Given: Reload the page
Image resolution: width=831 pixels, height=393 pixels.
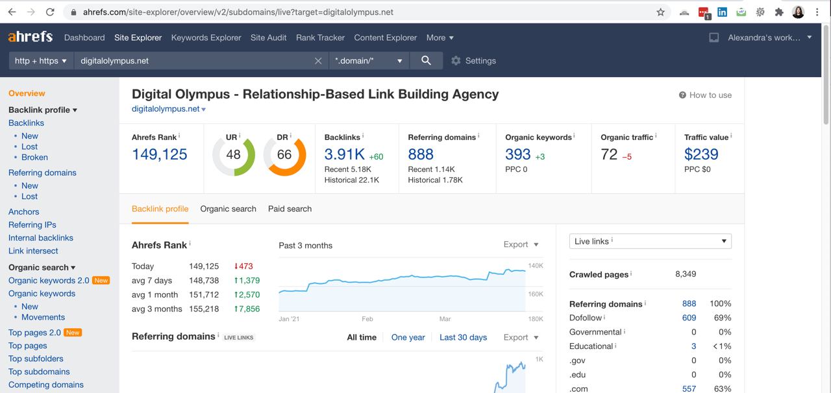Looking at the screenshot, I should point(50,12).
